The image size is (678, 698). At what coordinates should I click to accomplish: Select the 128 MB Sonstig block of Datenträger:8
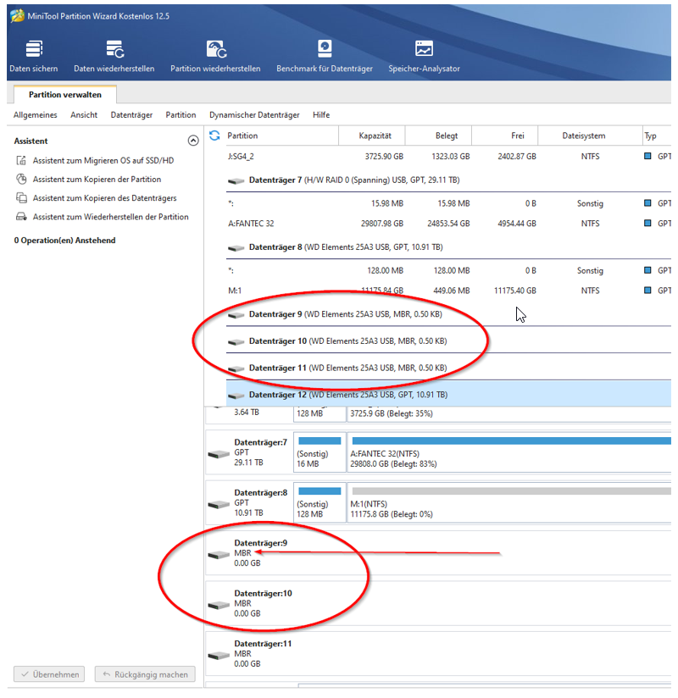pos(320,502)
